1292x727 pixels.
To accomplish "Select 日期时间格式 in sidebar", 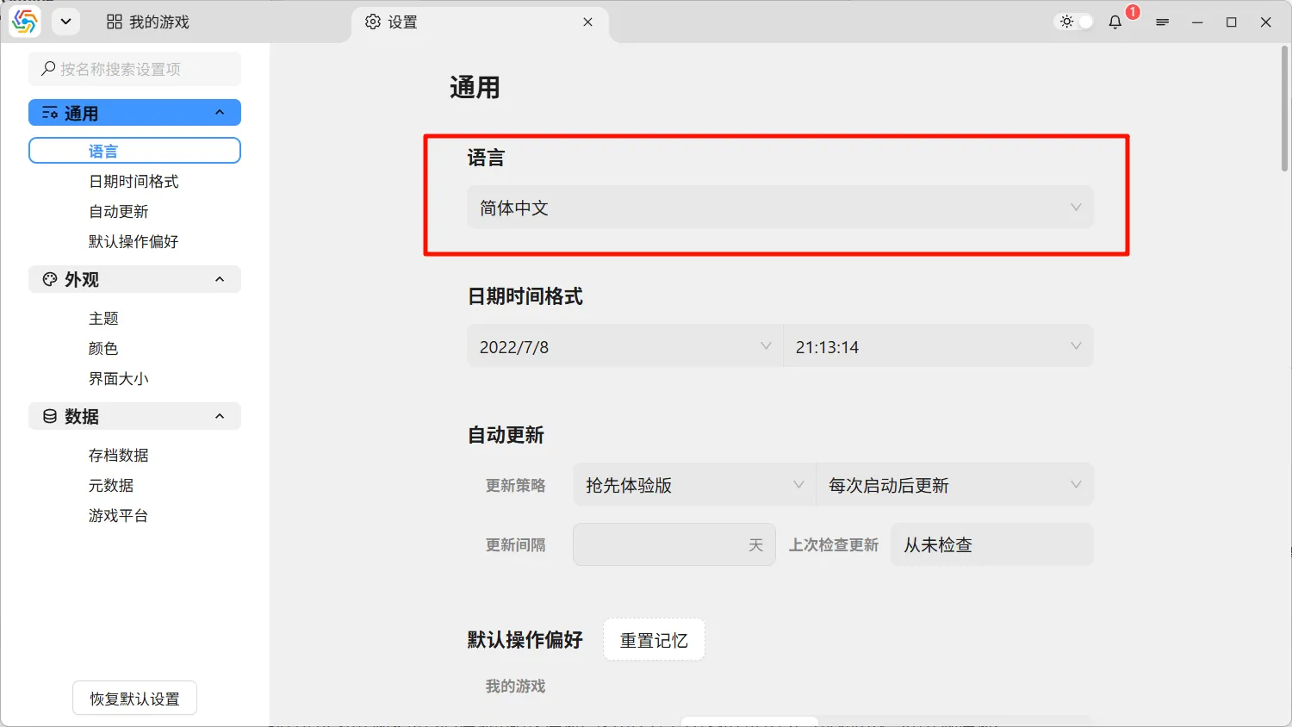I will [x=134, y=182].
